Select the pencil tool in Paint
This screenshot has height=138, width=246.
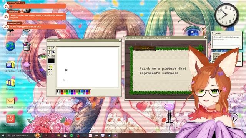49,52
